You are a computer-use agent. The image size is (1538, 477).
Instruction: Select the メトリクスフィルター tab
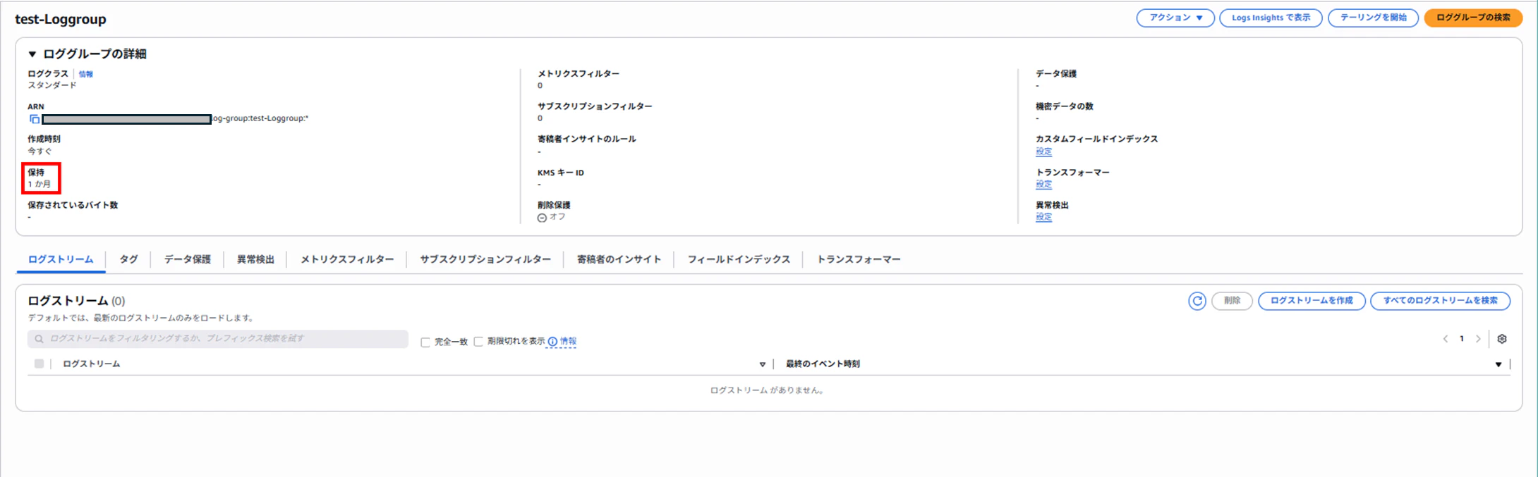pos(347,259)
